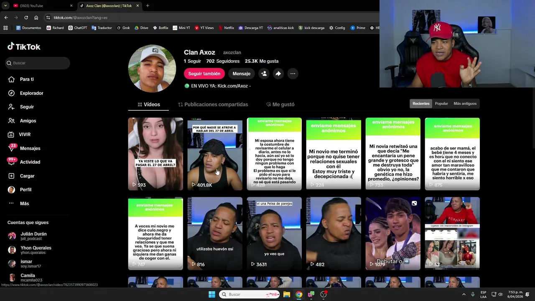Select the Vídeos tab
Screen dimensions: 535x301
point(148,105)
